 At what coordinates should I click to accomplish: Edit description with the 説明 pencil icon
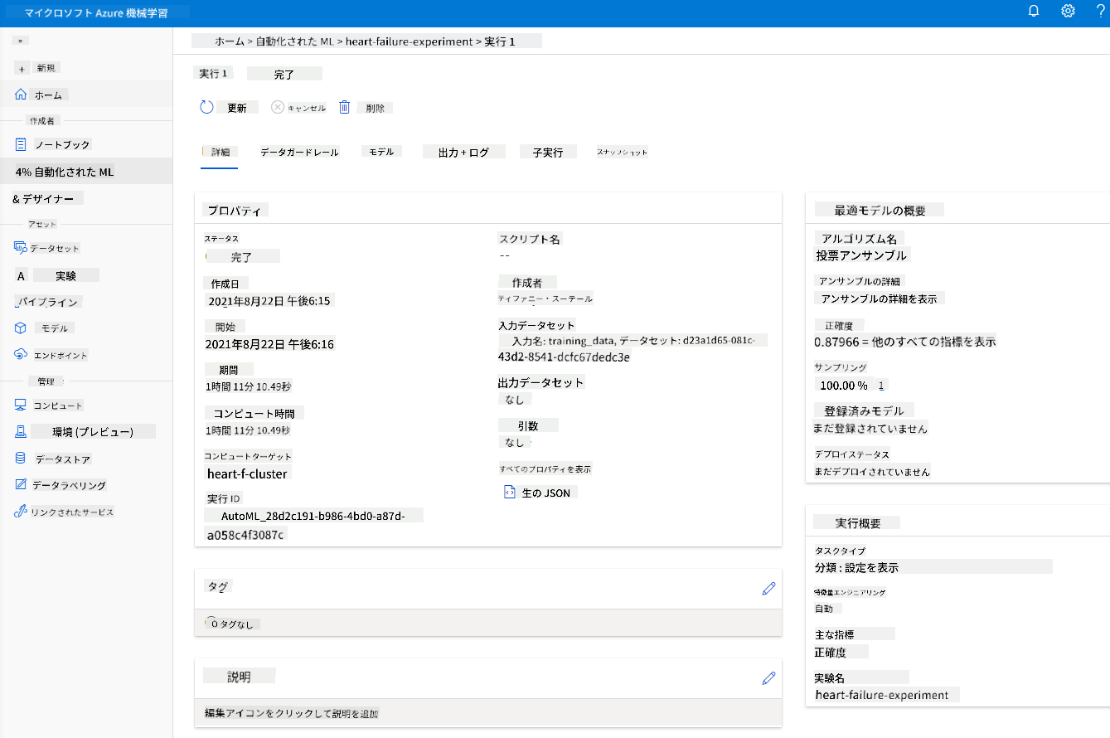[x=768, y=678]
